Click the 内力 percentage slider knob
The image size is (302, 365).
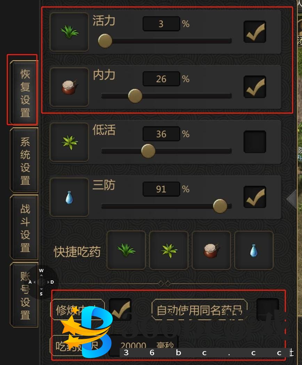tap(135, 96)
